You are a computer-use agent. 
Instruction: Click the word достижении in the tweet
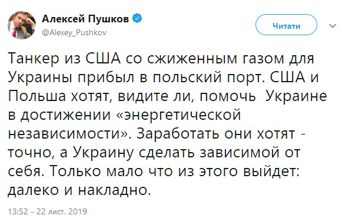tap(65, 116)
